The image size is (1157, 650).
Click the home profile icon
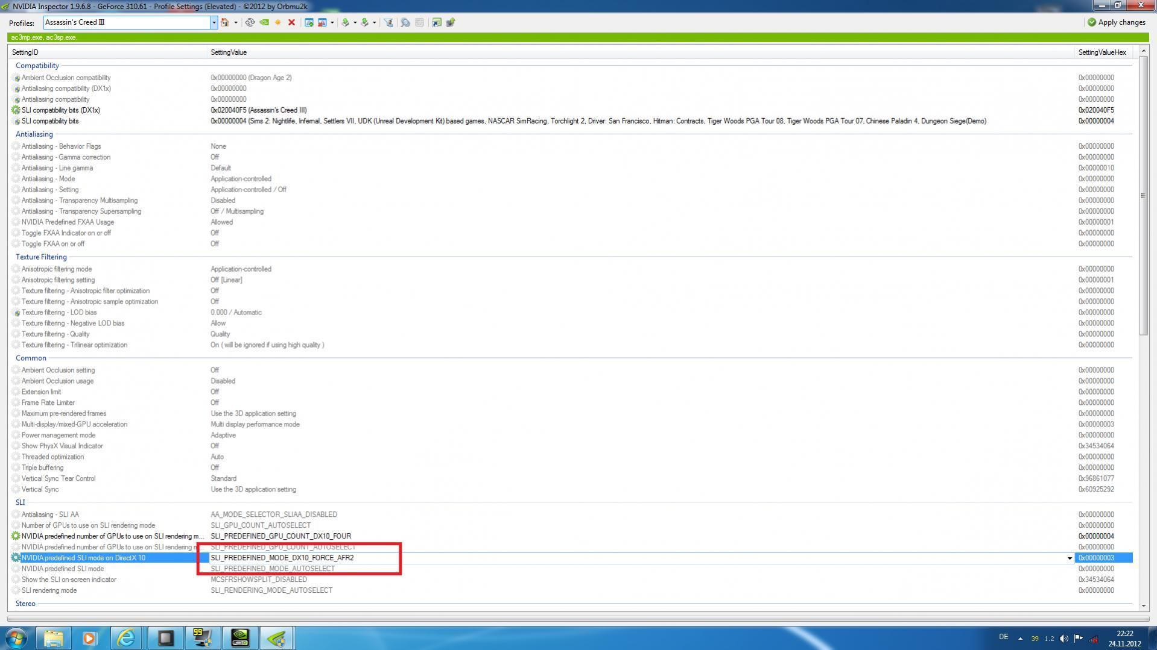tap(225, 22)
